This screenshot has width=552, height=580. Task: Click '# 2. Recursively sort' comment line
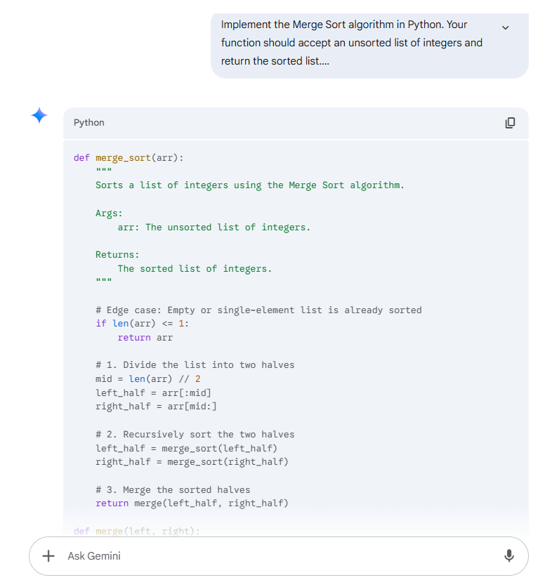click(x=195, y=434)
